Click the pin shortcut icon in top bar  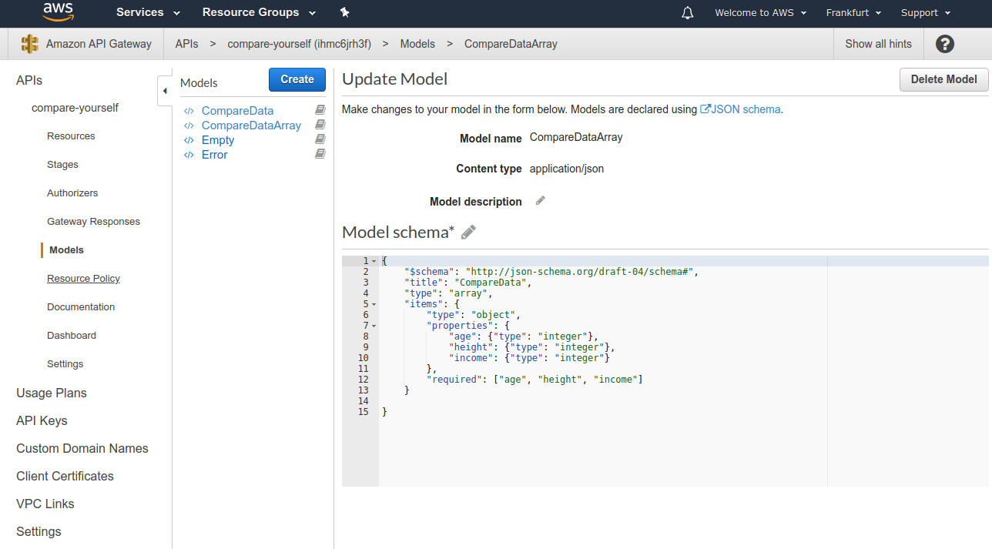point(344,12)
